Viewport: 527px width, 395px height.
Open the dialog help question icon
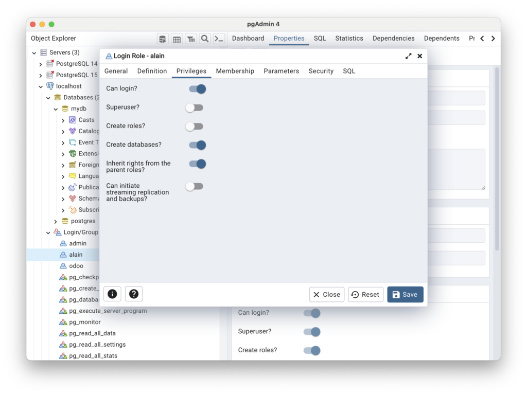(x=134, y=294)
